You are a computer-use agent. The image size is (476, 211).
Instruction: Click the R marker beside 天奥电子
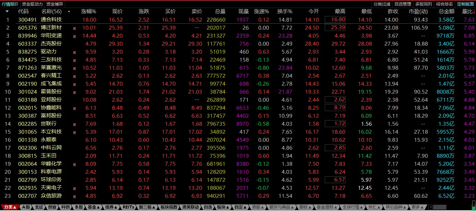(x=75, y=188)
